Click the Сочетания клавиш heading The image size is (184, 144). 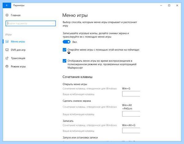(78, 77)
